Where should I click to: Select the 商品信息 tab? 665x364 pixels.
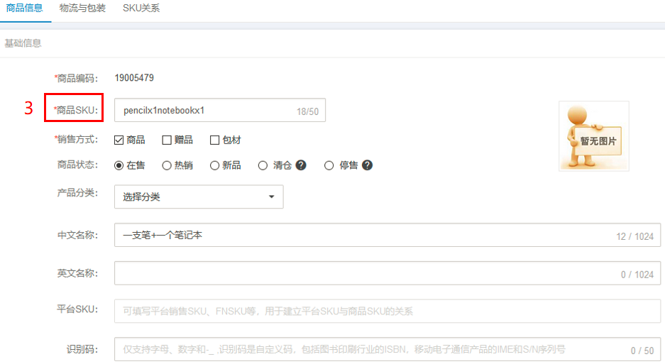24,9
